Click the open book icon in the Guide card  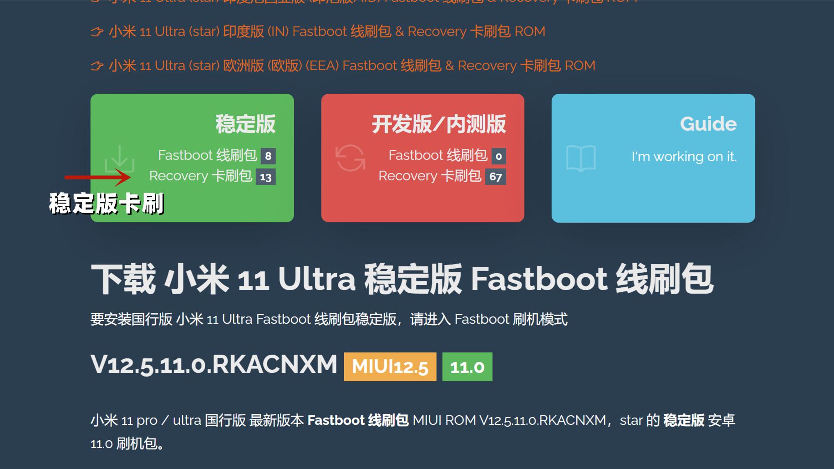click(581, 158)
